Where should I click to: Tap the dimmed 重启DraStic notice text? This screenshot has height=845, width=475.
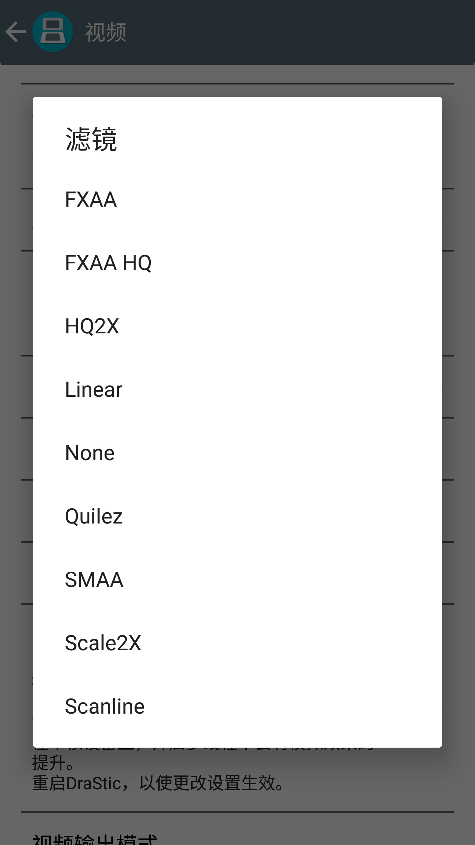pyautogui.click(x=158, y=783)
